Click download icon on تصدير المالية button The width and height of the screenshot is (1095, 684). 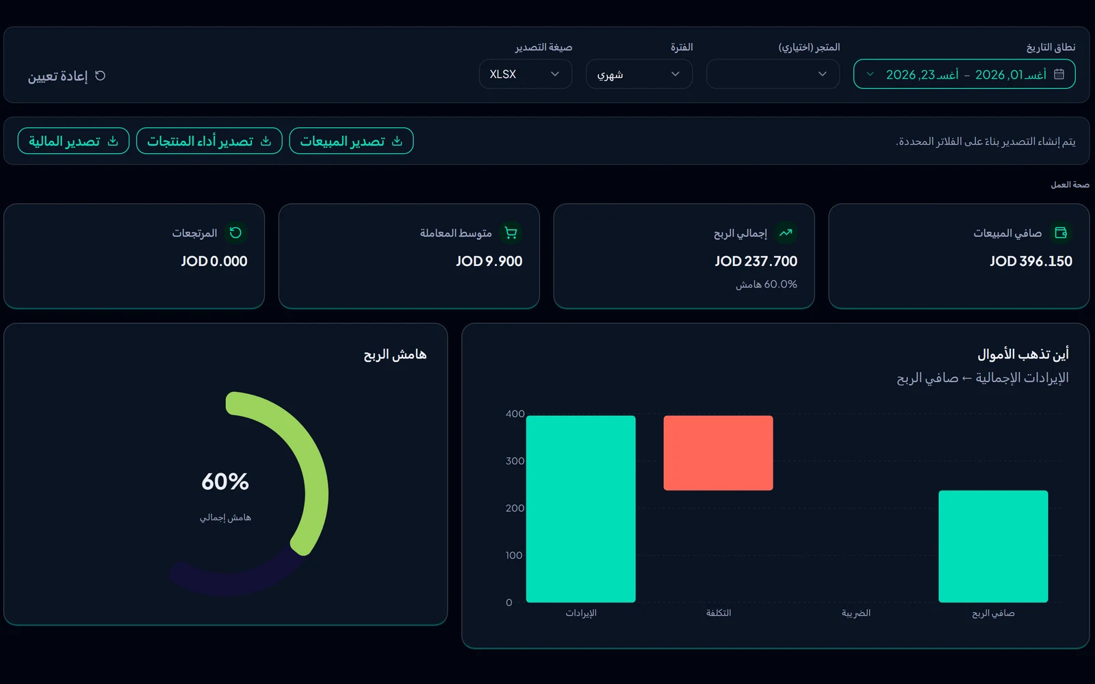113,141
